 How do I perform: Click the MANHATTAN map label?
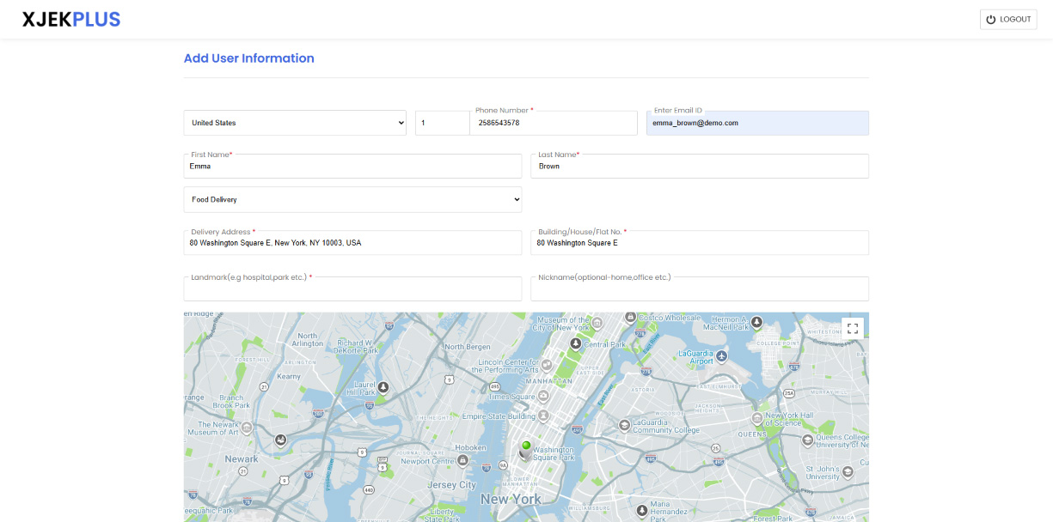tap(548, 380)
